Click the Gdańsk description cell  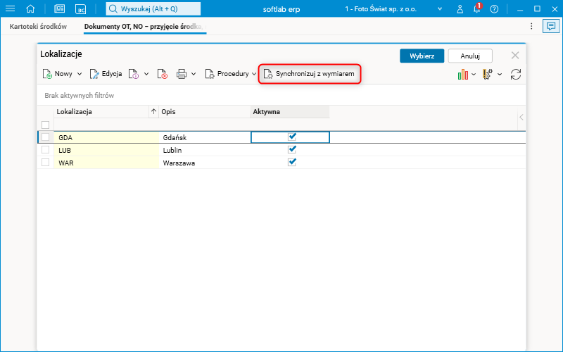[205, 137]
